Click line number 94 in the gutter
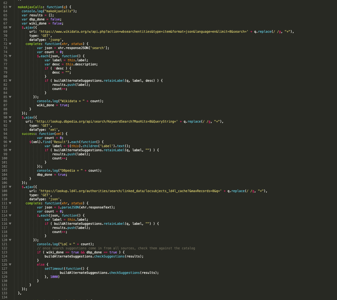This screenshot has width=337, height=300. (5, 134)
